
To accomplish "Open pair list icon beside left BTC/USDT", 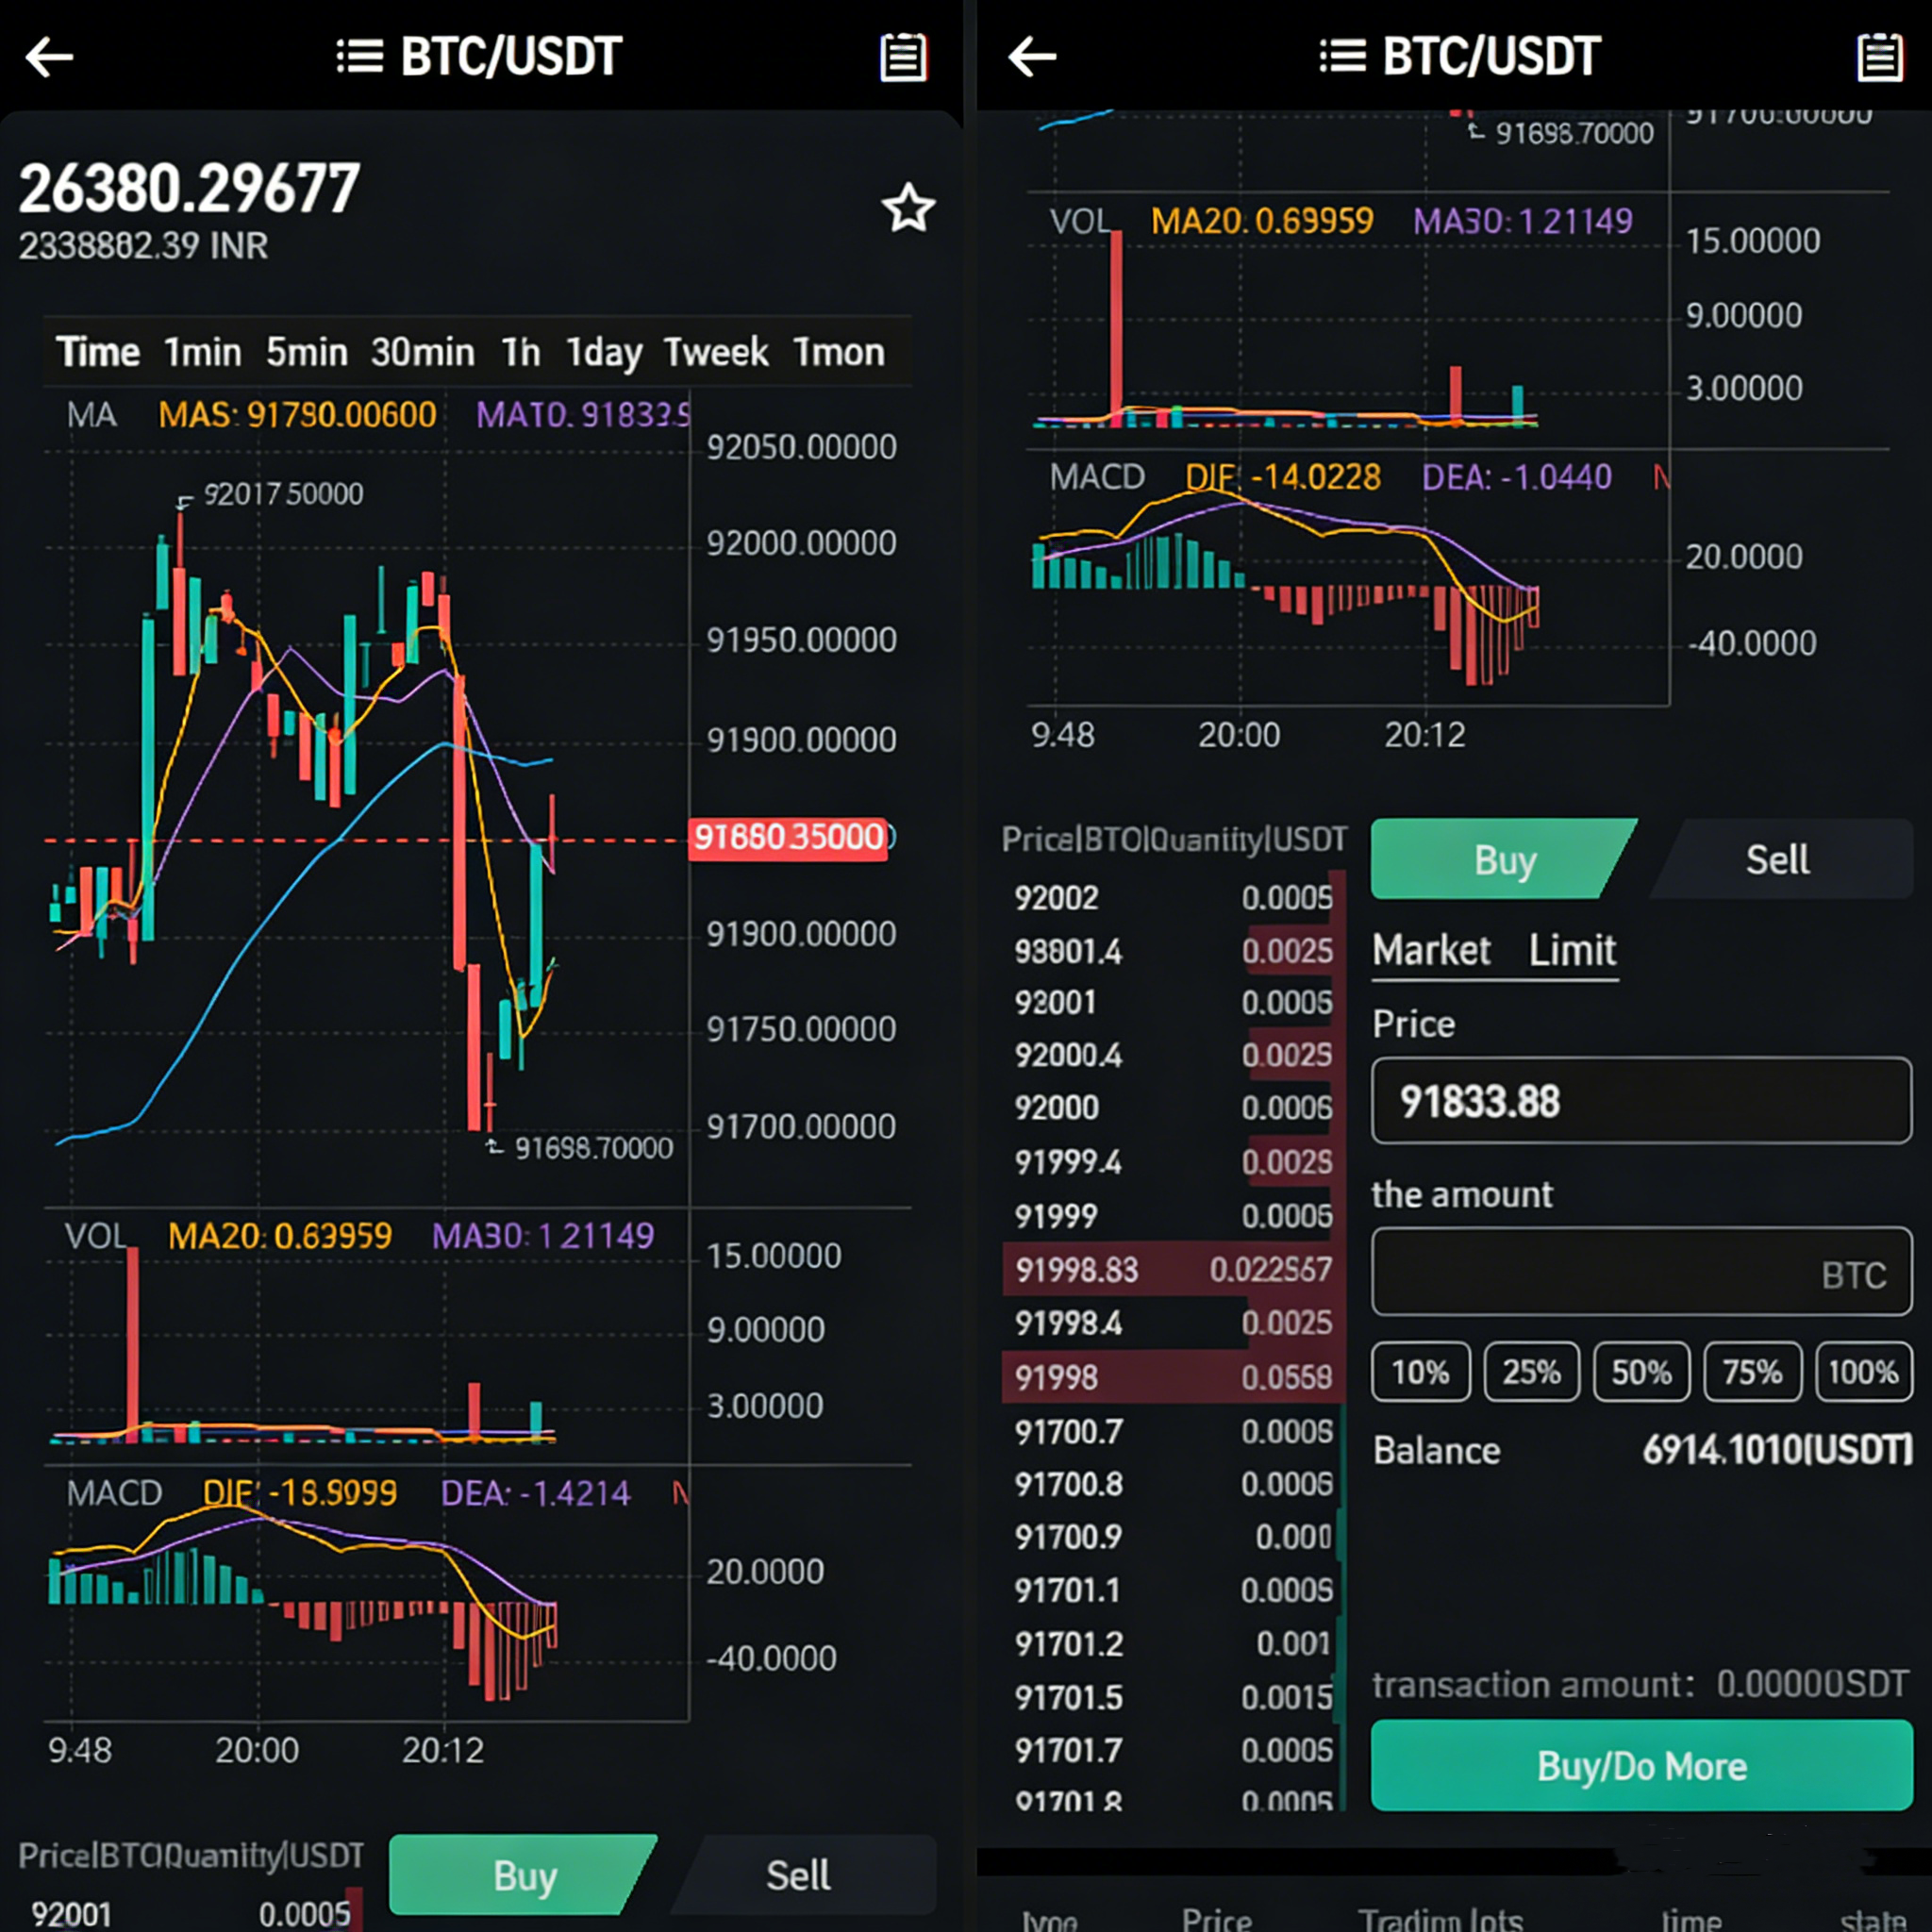I will [360, 57].
